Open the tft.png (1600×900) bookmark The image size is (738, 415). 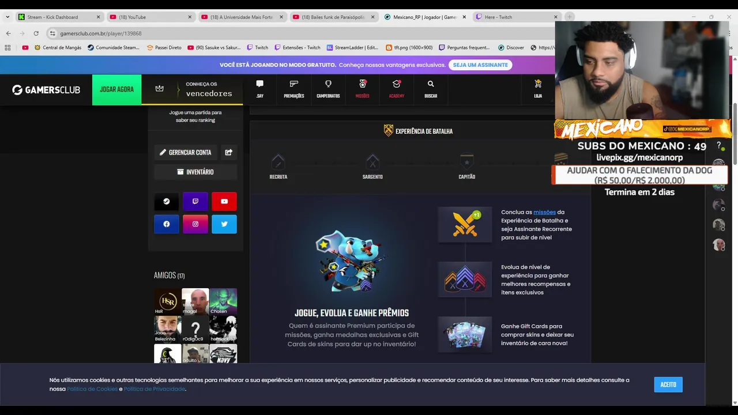tap(409, 48)
